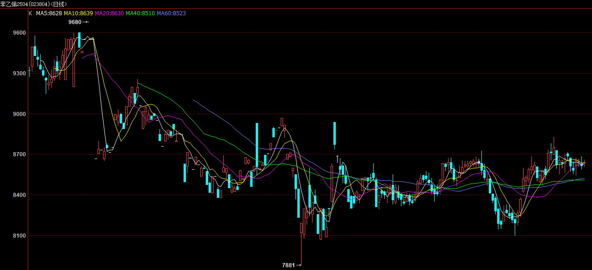Click the chart title 苯乙烯2504(023804)<日线>

pyautogui.click(x=34, y=4)
